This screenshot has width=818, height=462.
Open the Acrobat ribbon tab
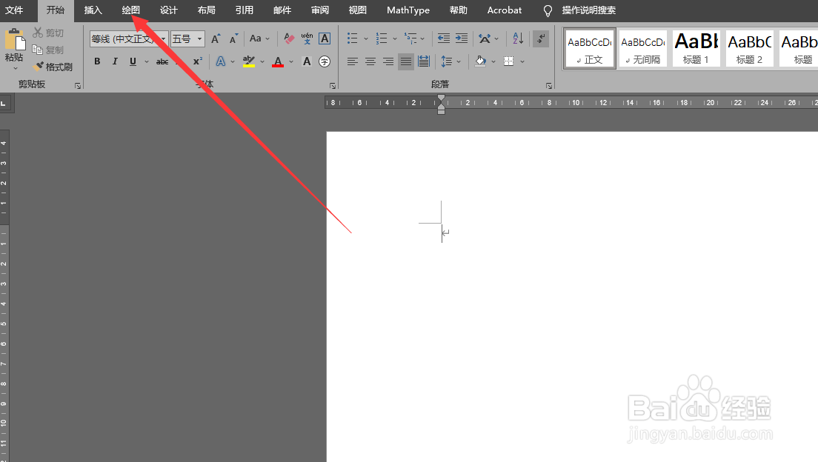tap(504, 10)
